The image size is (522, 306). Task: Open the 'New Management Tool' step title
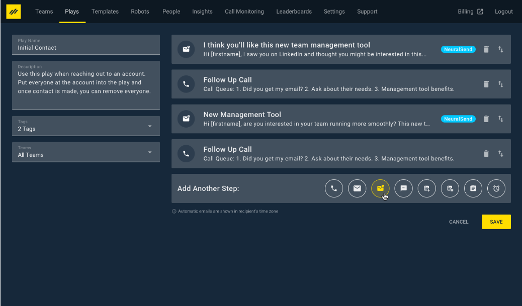(x=242, y=115)
